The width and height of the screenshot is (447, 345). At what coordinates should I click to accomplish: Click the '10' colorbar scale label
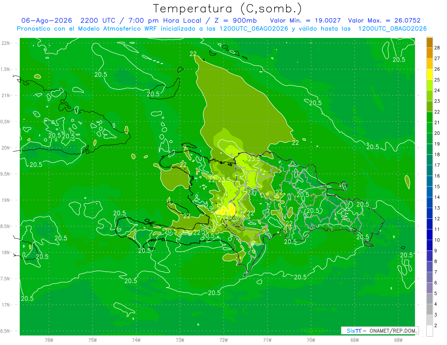coord(437,240)
